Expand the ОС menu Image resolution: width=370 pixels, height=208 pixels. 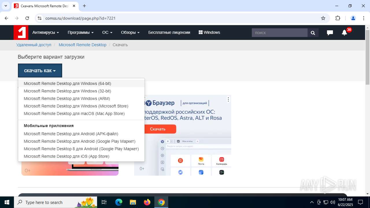[107, 32]
